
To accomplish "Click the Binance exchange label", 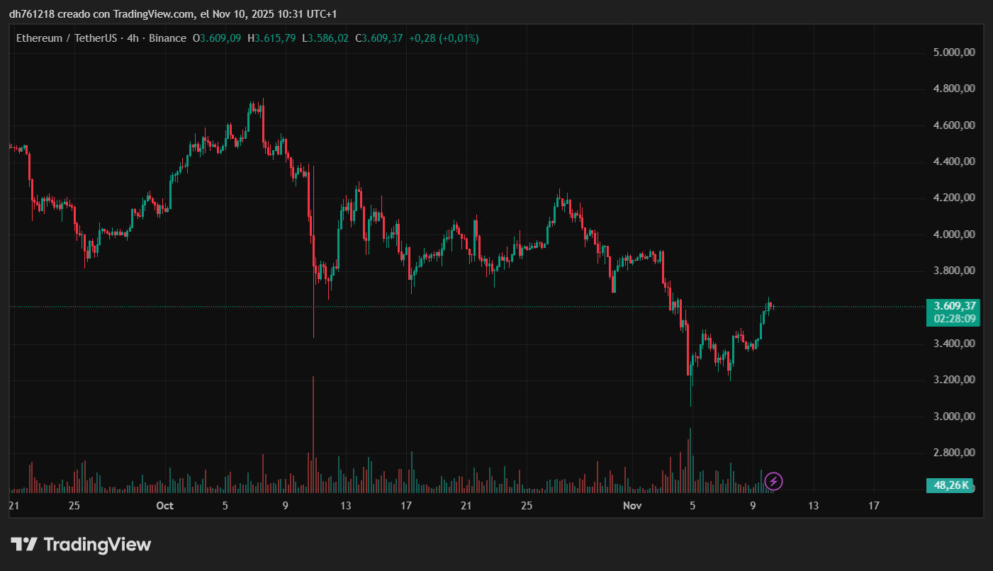I will coord(167,38).
